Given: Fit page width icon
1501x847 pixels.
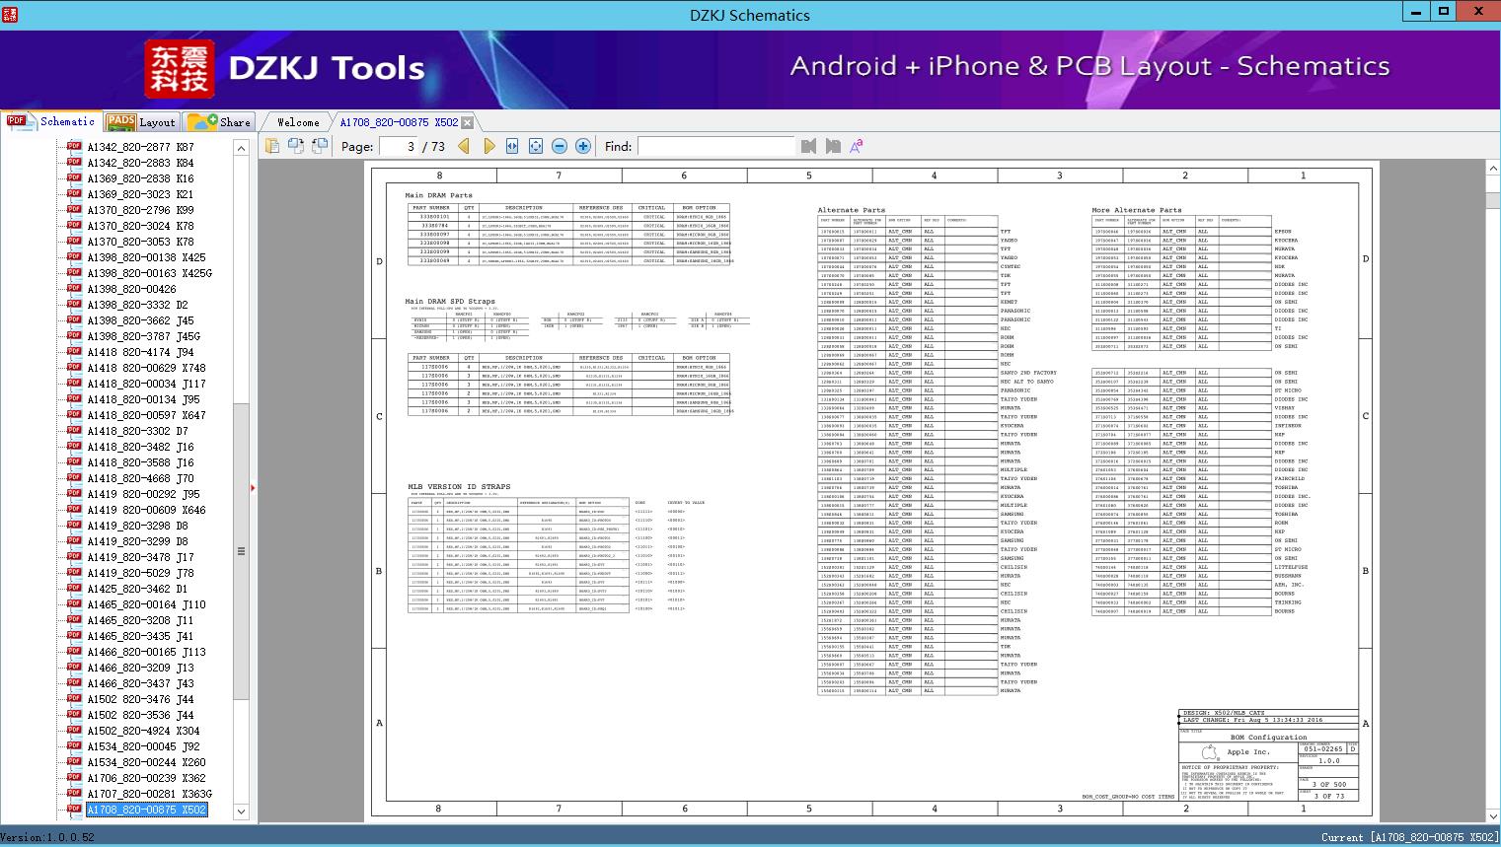Looking at the screenshot, I should click(512, 146).
